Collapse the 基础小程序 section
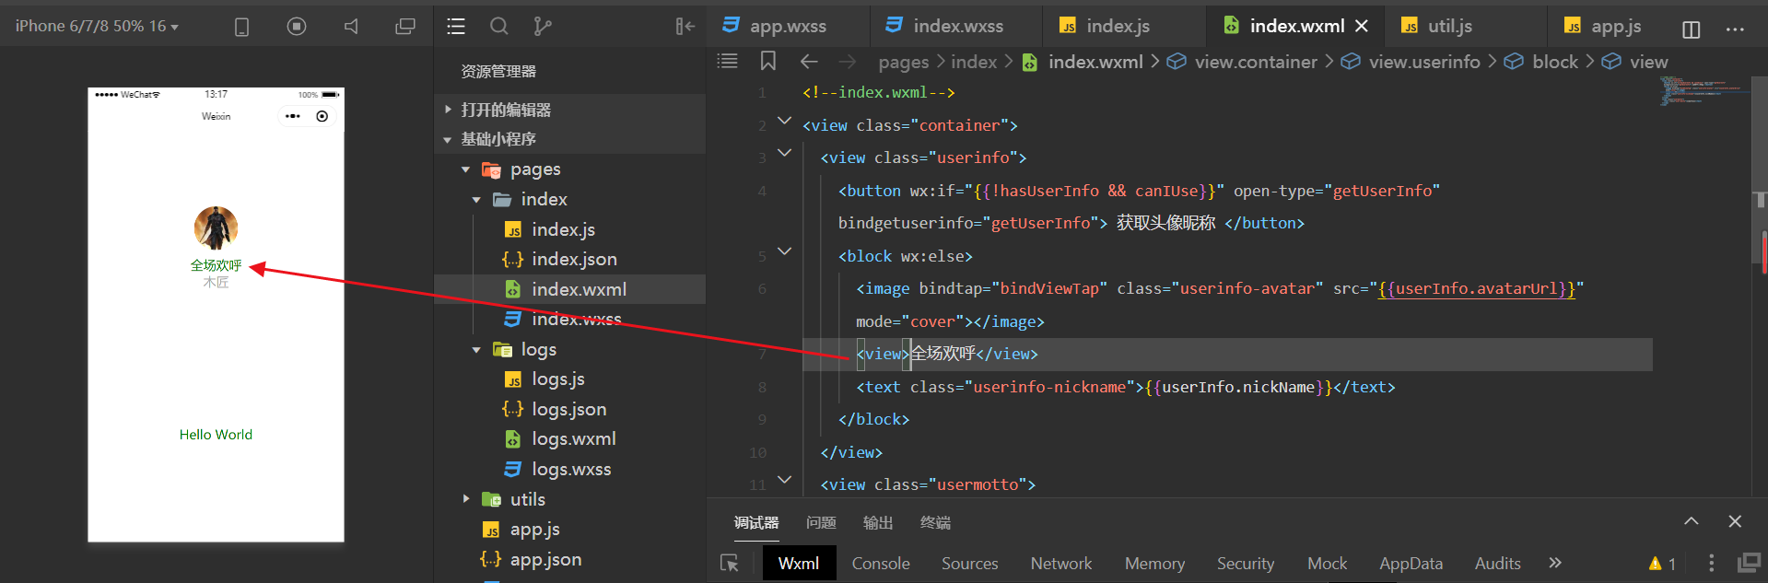1768x583 pixels. (x=569, y=139)
